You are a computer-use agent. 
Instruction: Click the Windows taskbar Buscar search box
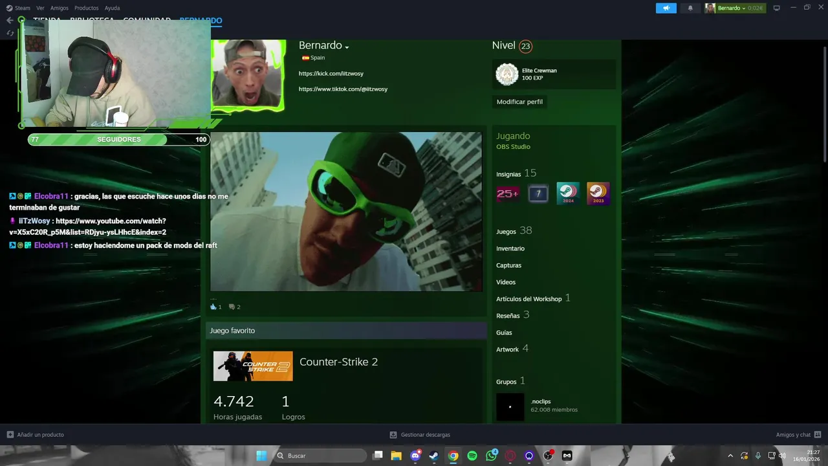(x=320, y=456)
